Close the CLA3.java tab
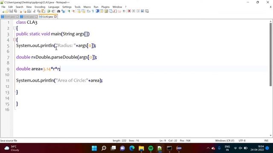Viewport: 273px width, 153px height. 55,17
